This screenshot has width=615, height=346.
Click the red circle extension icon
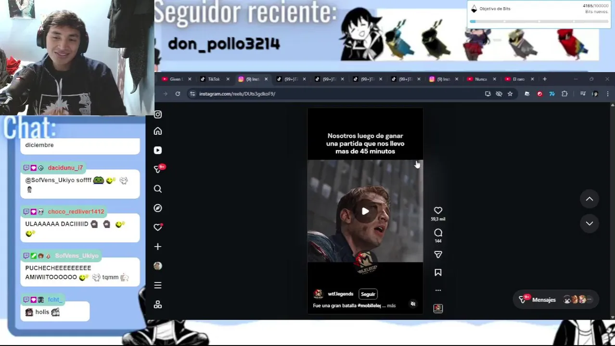539,94
